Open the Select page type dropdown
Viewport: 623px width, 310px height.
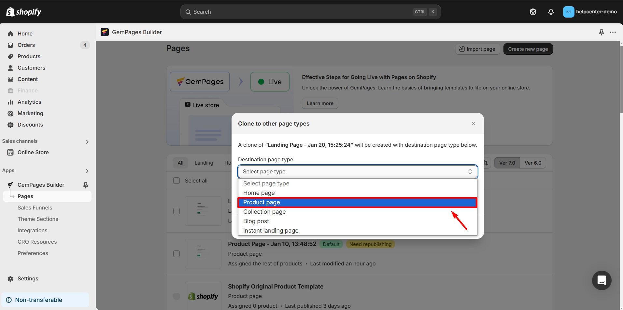coord(357,171)
